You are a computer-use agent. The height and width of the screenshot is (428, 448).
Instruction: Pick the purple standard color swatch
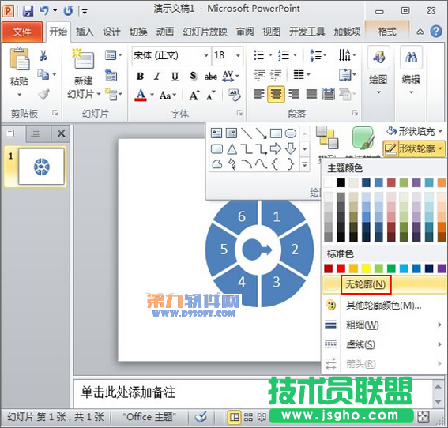pos(442,268)
